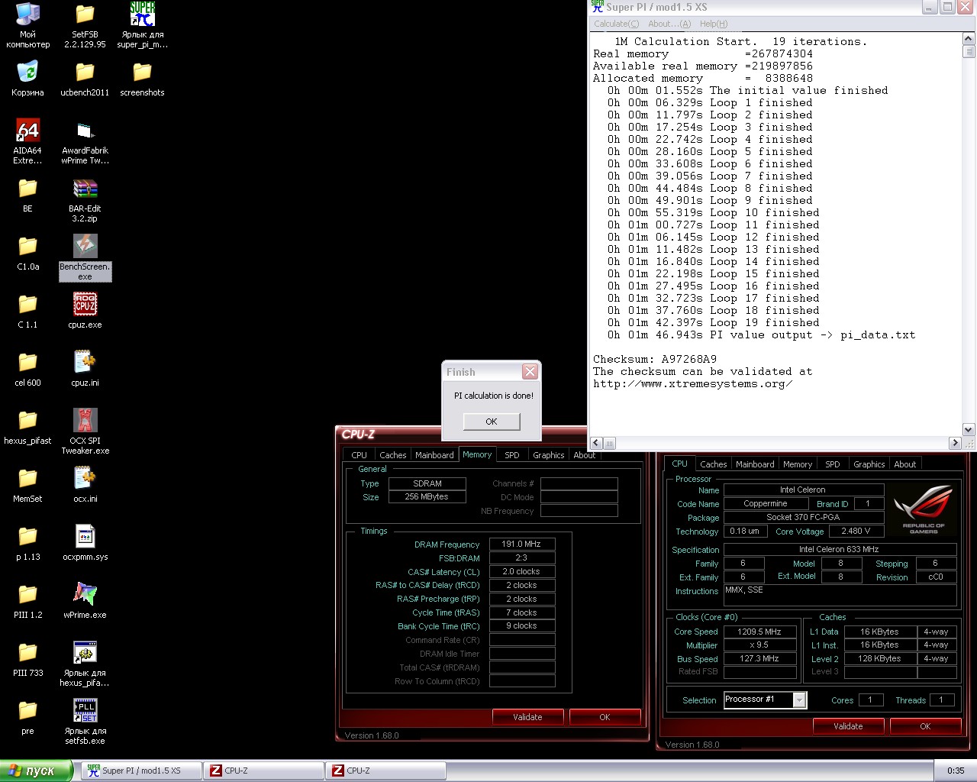Image resolution: width=977 pixels, height=782 pixels.
Task: Open the PIII 733 folder
Action: point(27,659)
